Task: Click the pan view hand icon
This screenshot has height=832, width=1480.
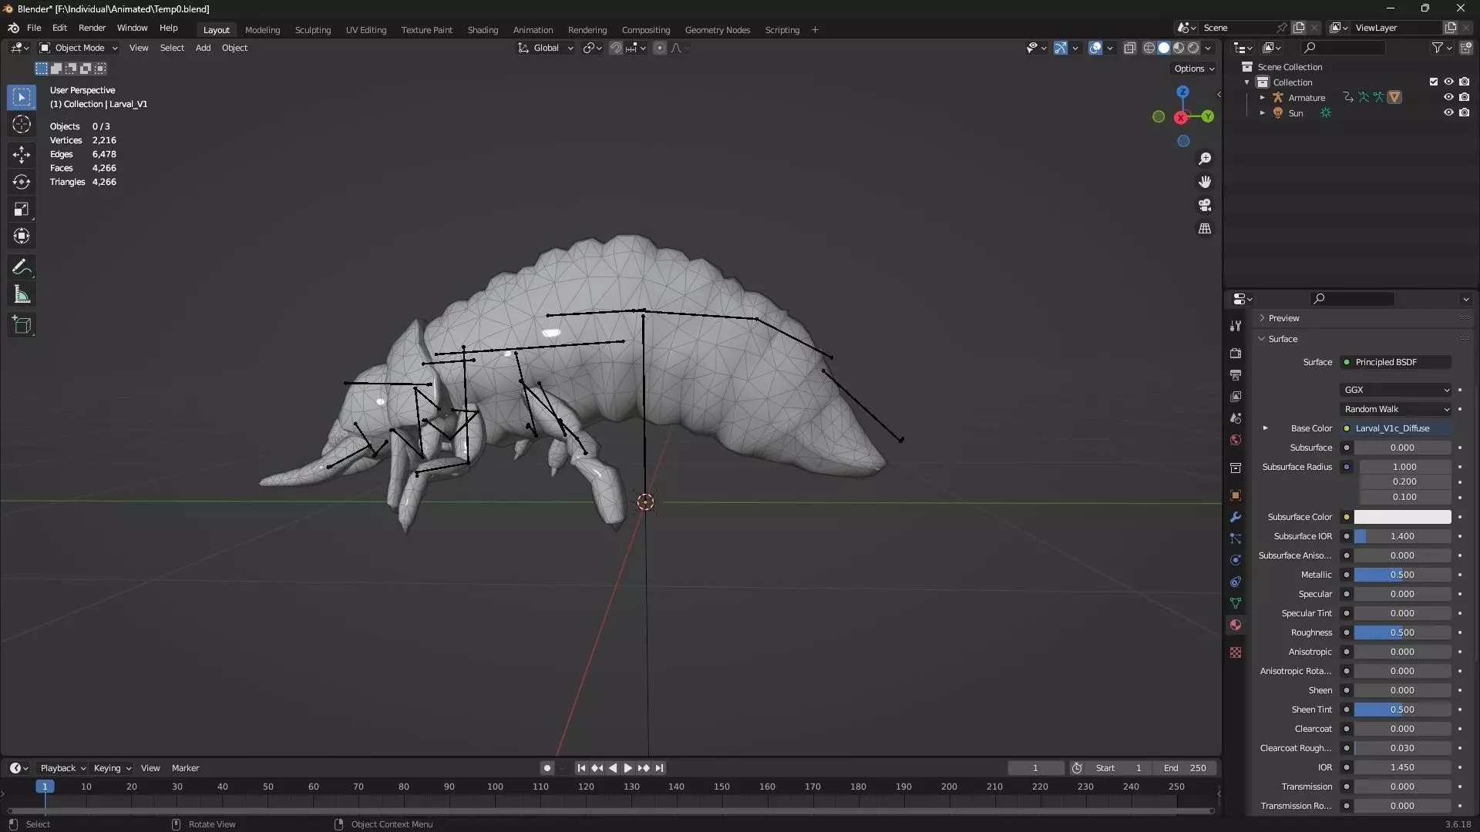Action: point(1205,182)
